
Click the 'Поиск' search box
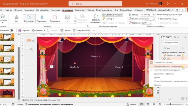tap(95, 4)
